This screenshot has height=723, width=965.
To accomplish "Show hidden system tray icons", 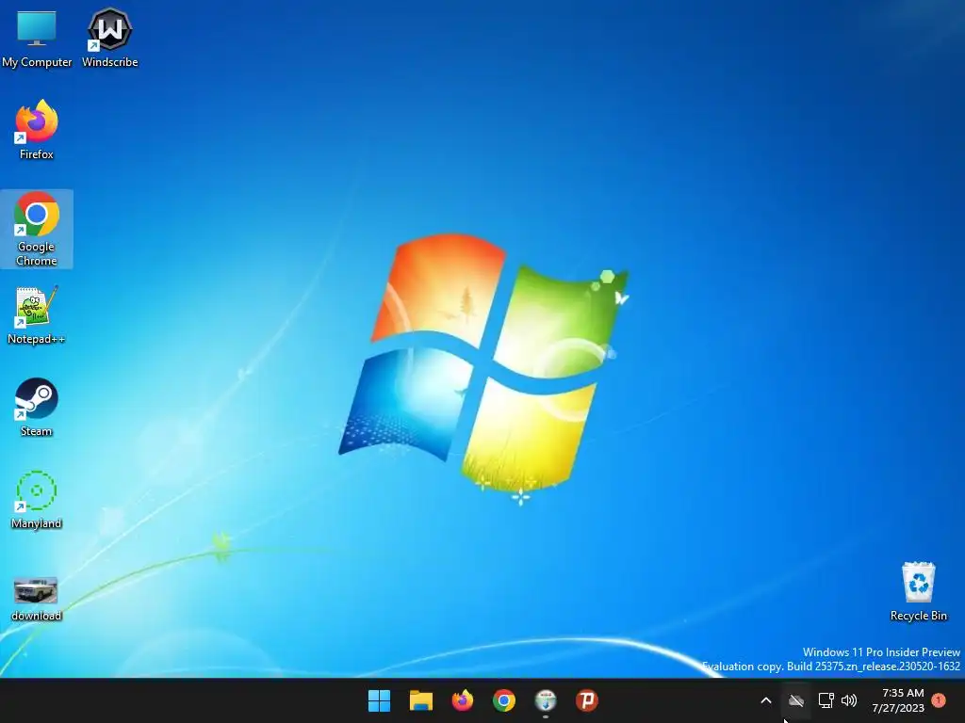I will pyautogui.click(x=766, y=700).
